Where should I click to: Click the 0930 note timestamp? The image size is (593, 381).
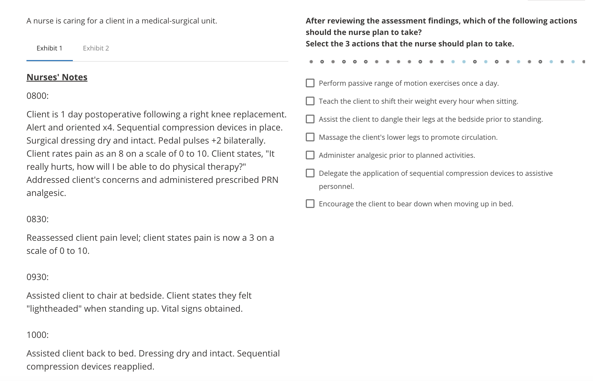tap(38, 277)
